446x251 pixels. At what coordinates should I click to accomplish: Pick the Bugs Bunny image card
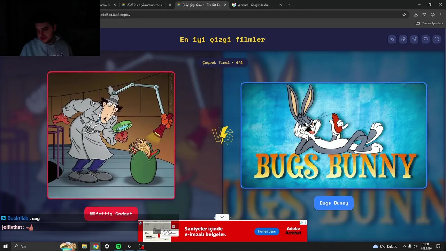click(334, 135)
